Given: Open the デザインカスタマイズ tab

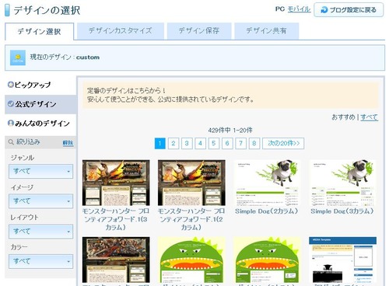Looking at the screenshot, I should tap(121, 31).
